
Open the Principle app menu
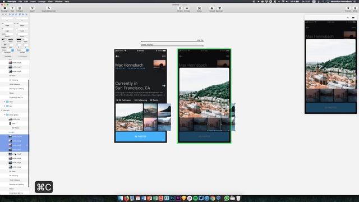point(12,1)
